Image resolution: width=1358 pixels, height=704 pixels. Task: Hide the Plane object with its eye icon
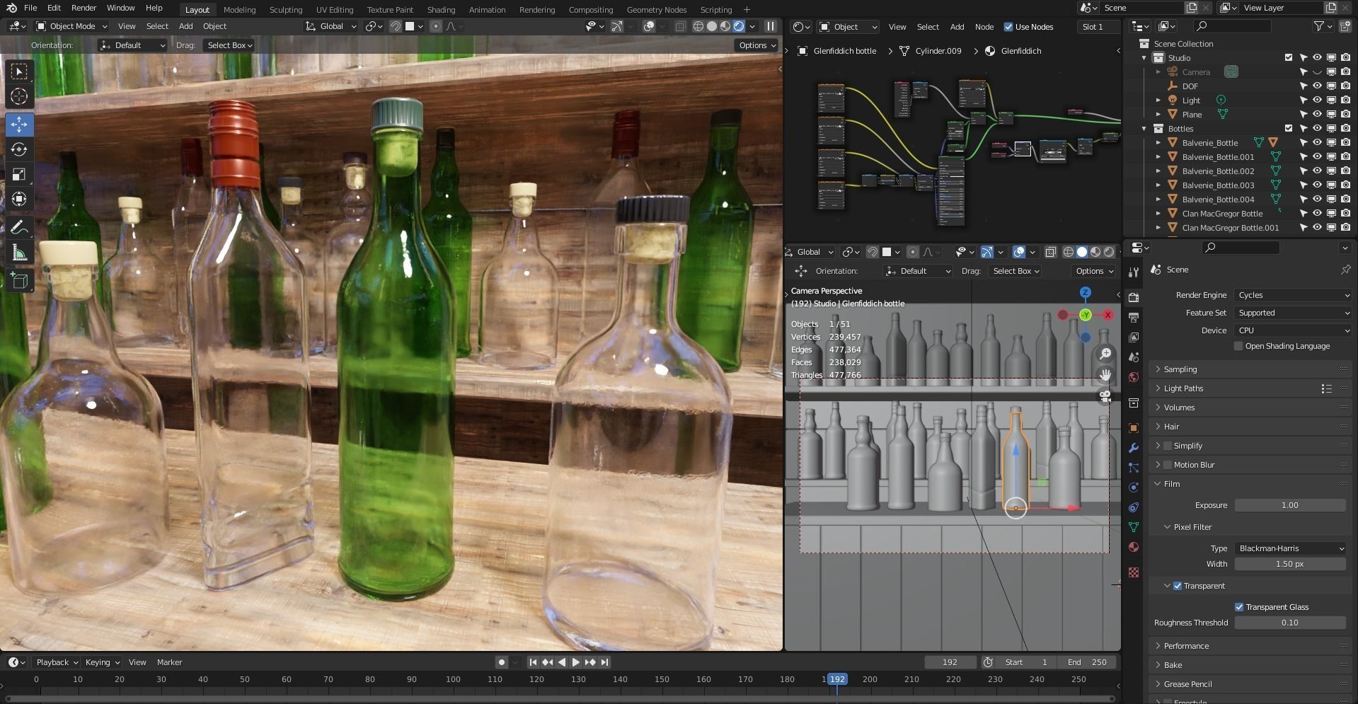click(x=1317, y=115)
